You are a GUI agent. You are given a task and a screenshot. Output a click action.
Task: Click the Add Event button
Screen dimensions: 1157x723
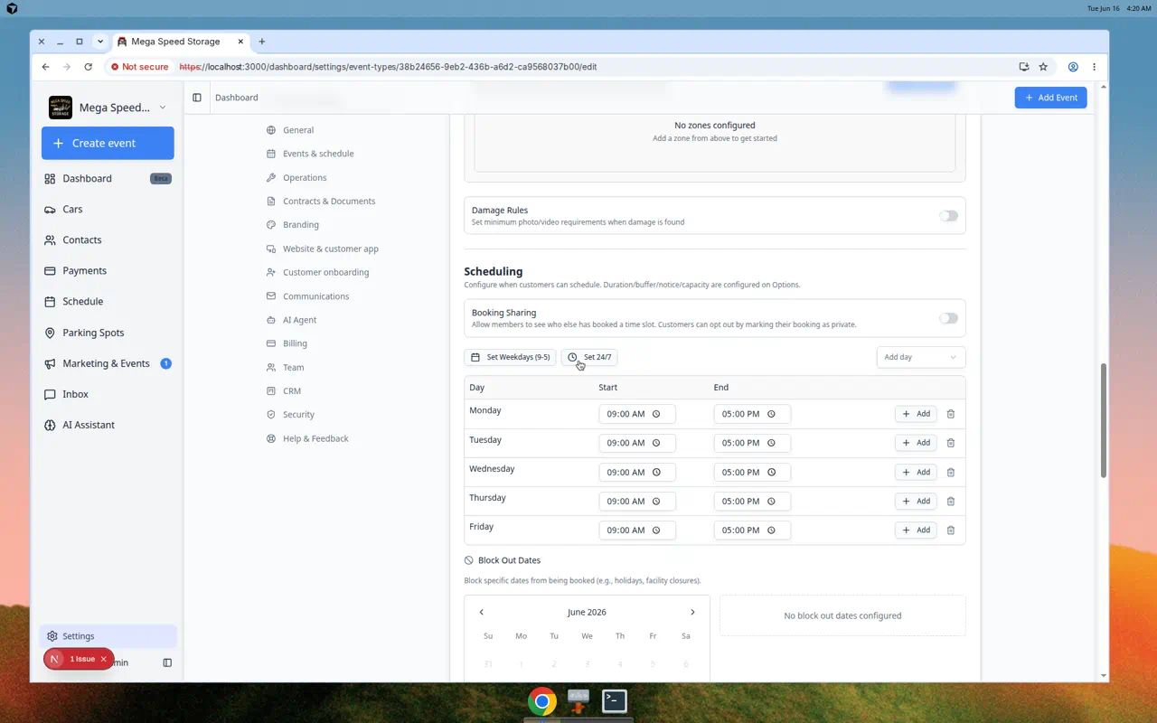coord(1050,98)
